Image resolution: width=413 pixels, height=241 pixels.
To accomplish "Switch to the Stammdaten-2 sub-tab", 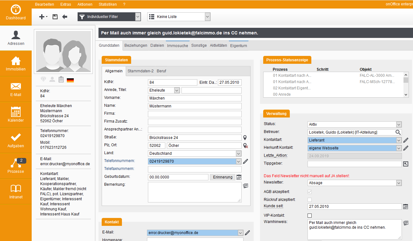I will click(x=141, y=71).
